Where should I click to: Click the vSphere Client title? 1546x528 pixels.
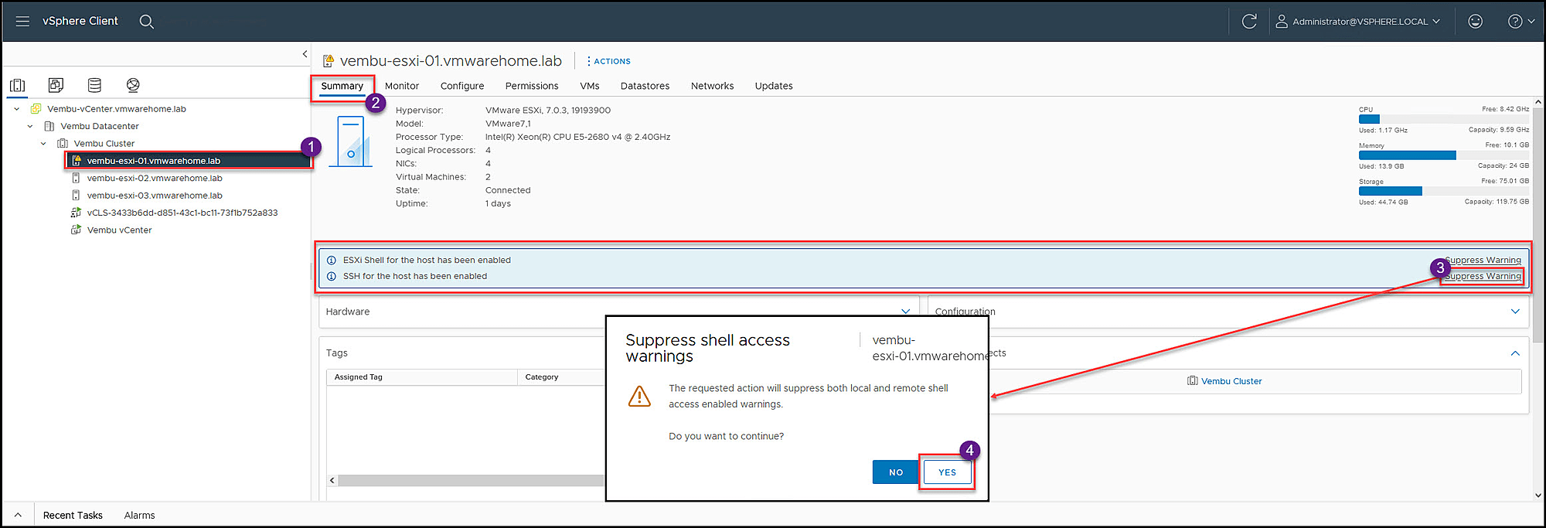tap(80, 21)
